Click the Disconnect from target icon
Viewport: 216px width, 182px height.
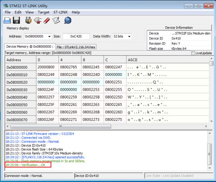point(38,20)
